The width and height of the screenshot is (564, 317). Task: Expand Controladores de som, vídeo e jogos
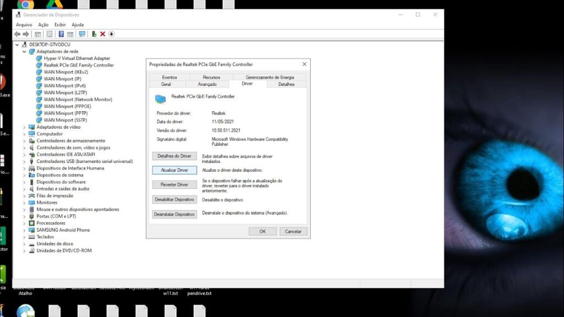24,147
